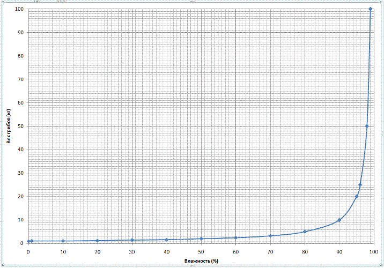This screenshot has height=268, width=384.
Task: Click the "20" label on the vertical axis
Action: click(21, 197)
